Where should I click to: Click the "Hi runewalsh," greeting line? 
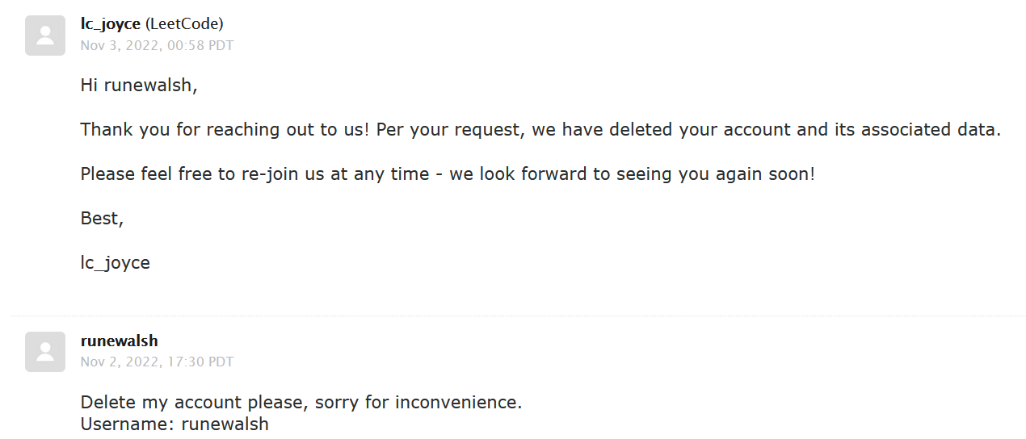[x=139, y=85]
